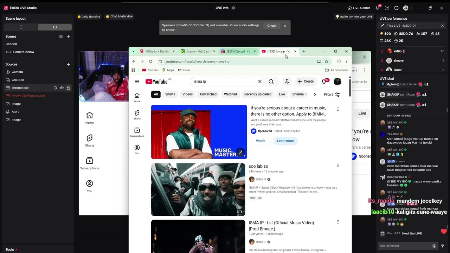This screenshot has height=253, width=450.
Task: Add a new scene with plus icon
Action: 69,37
